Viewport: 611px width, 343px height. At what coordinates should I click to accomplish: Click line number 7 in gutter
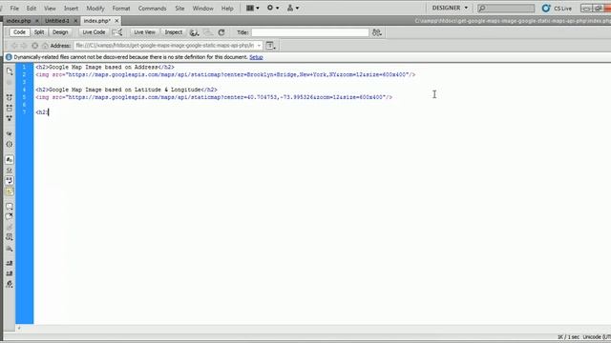coord(24,112)
